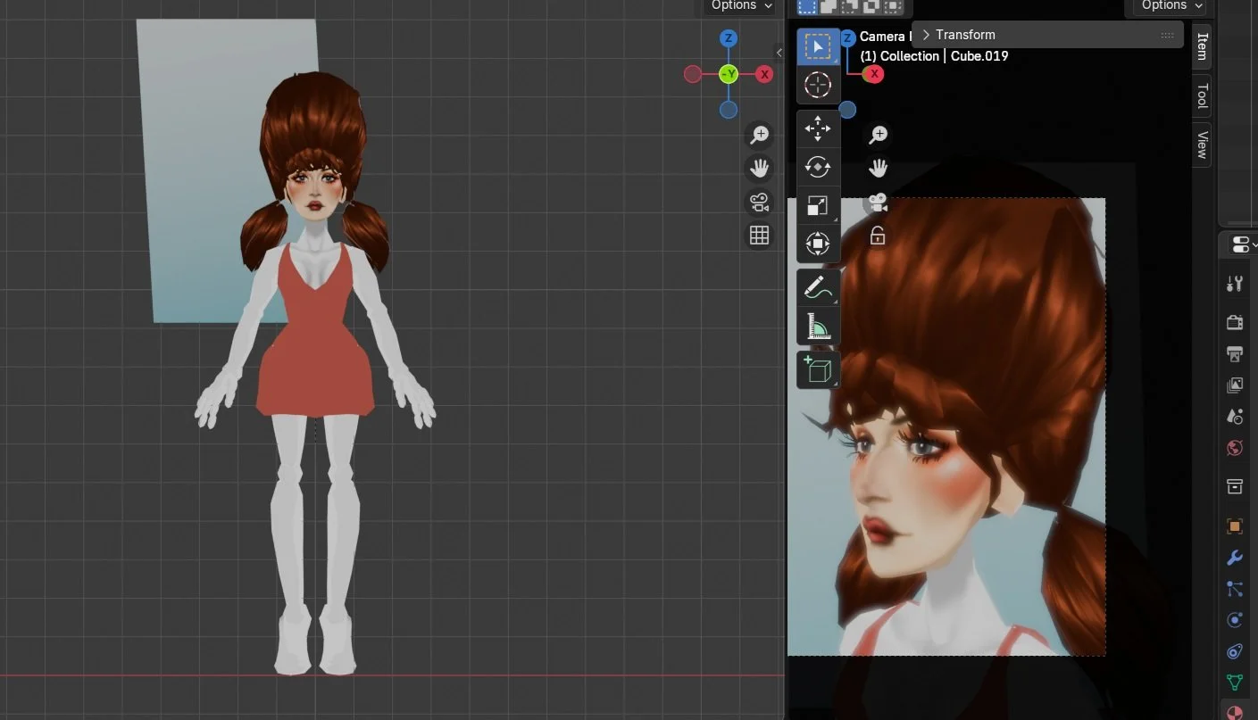The image size is (1258, 720).
Task: Click the red X axis on the left gizmo
Action: [764, 75]
